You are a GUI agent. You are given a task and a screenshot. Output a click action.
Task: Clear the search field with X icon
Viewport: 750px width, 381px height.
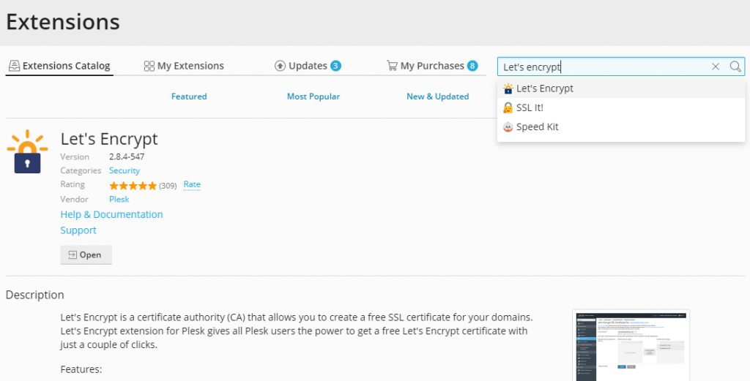click(716, 67)
